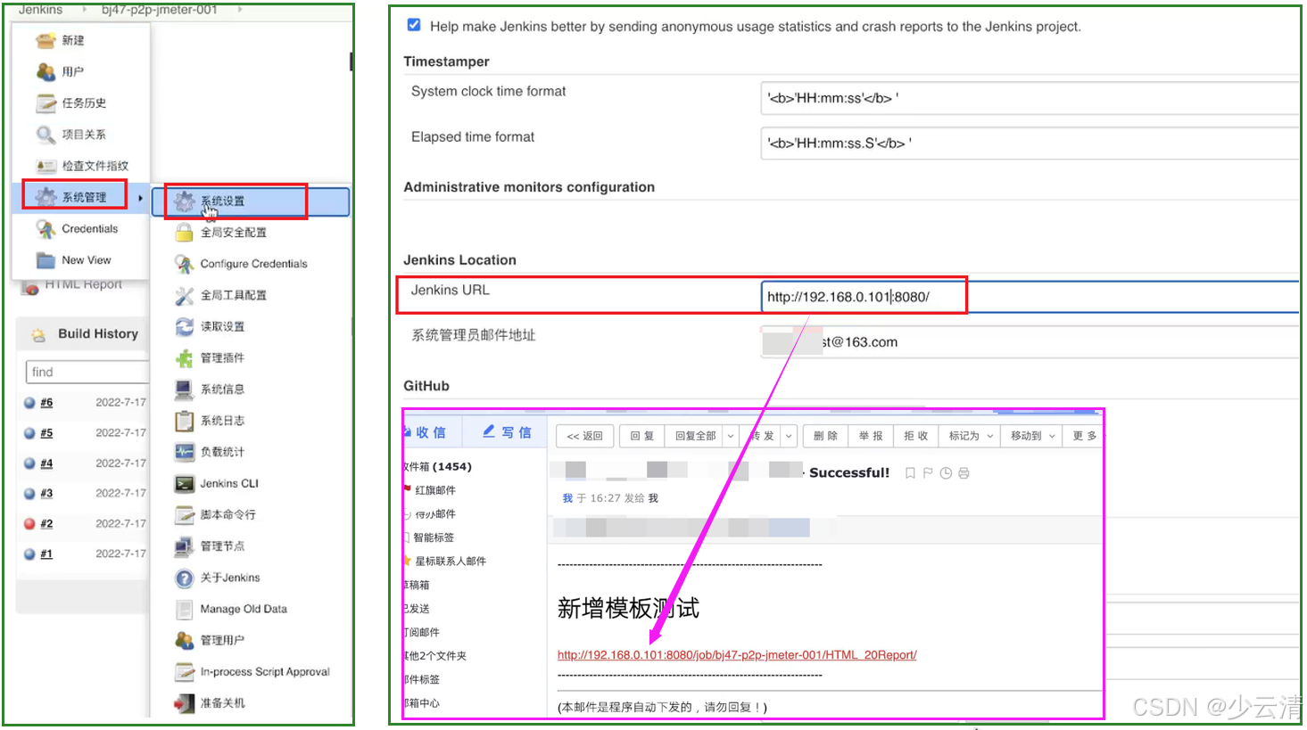The height and width of the screenshot is (730, 1307).
Task: Click the 读取设置 reload icon
Action: pos(184,326)
